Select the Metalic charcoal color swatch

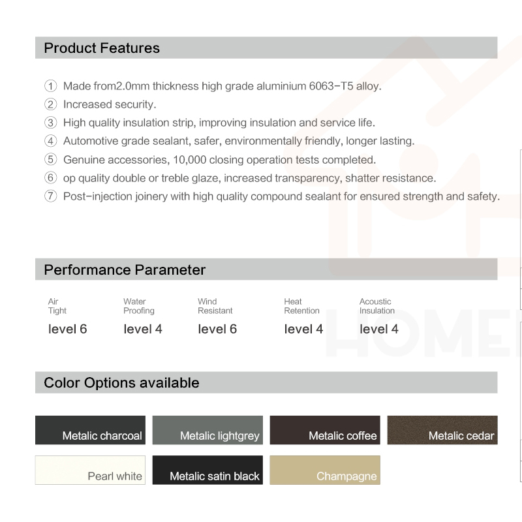tap(90, 430)
